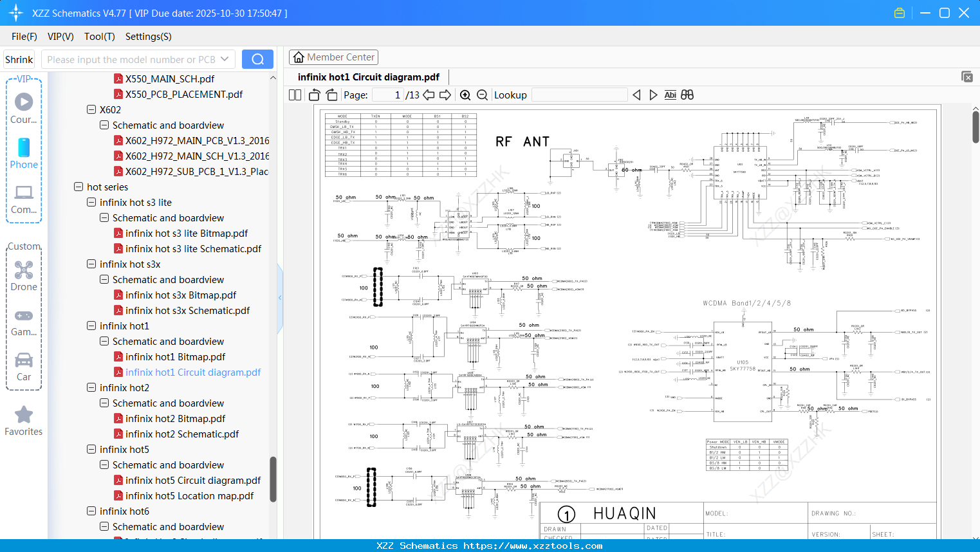Select the two-page view icon
This screenshot has height=552, width=980.
click(294, 95)
